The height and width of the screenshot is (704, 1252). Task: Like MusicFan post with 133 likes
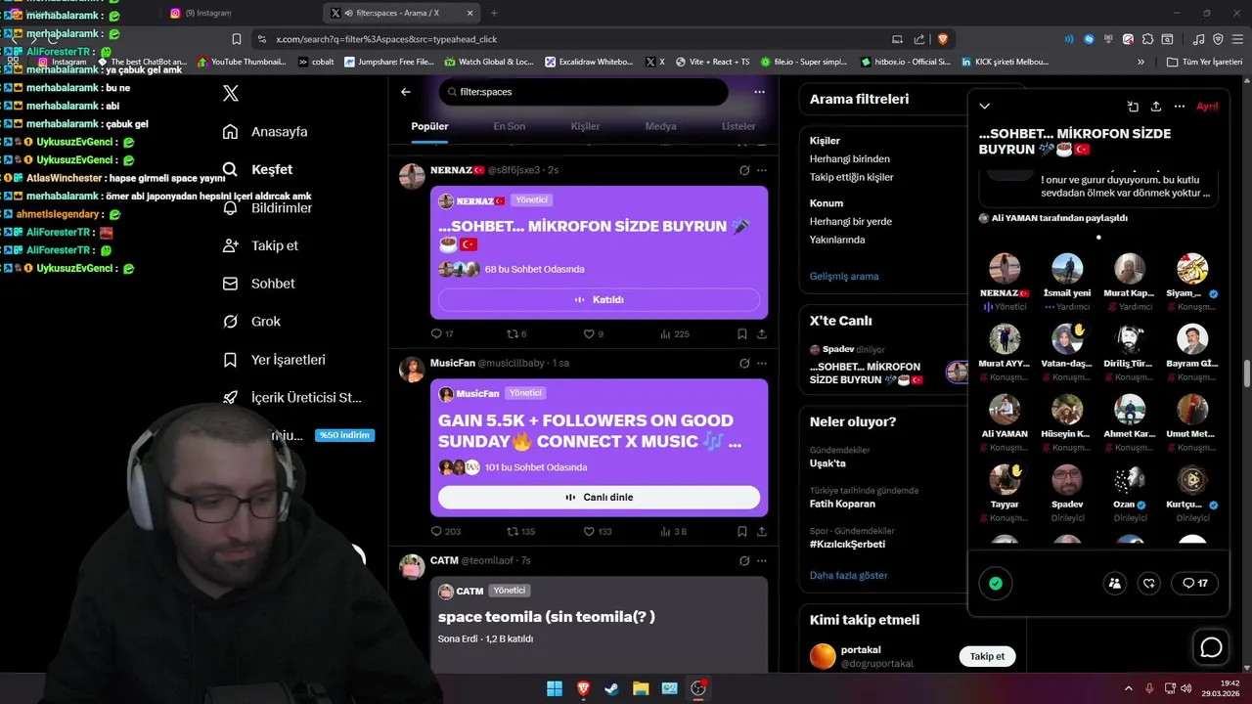click(598, 532)
